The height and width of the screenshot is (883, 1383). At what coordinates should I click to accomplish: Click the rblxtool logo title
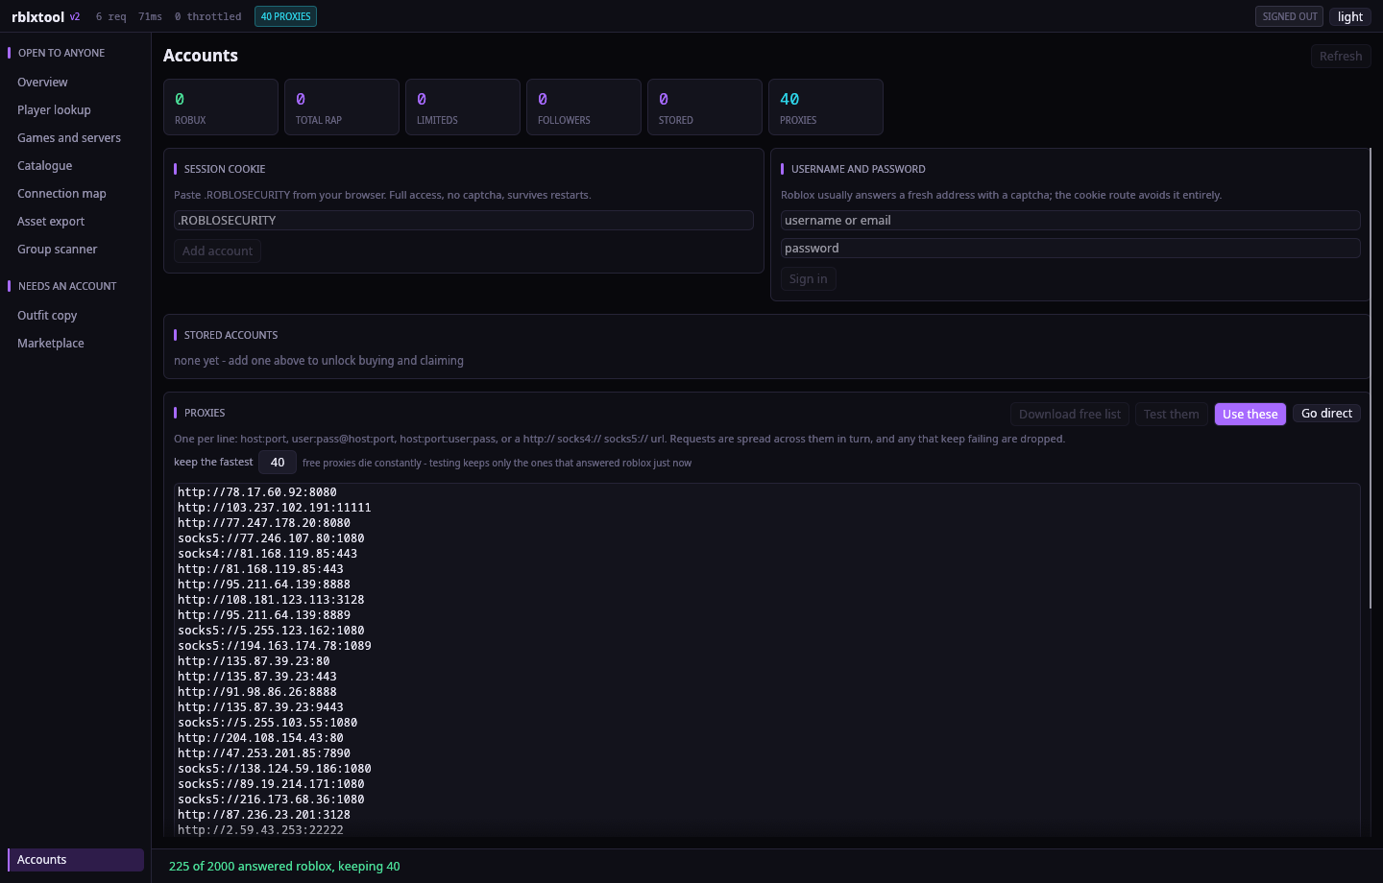pos(38,16)
